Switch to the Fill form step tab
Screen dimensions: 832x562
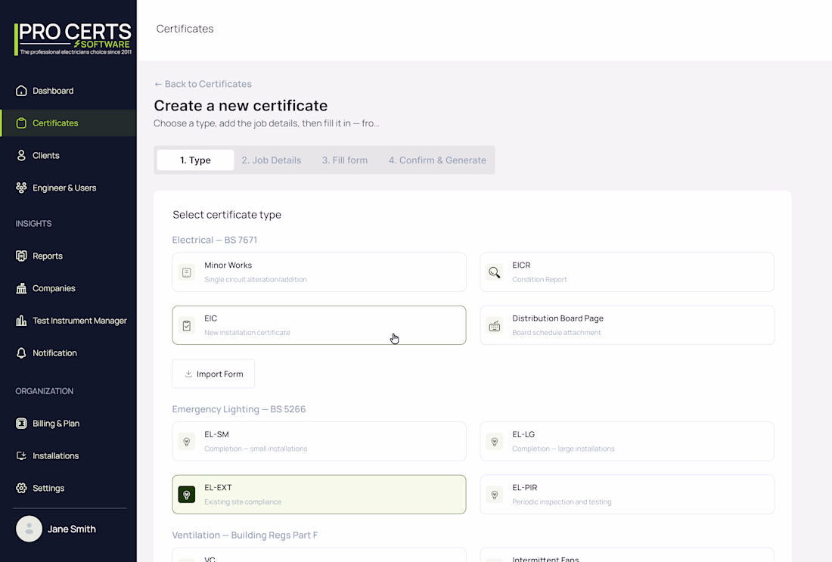point(344,160)
